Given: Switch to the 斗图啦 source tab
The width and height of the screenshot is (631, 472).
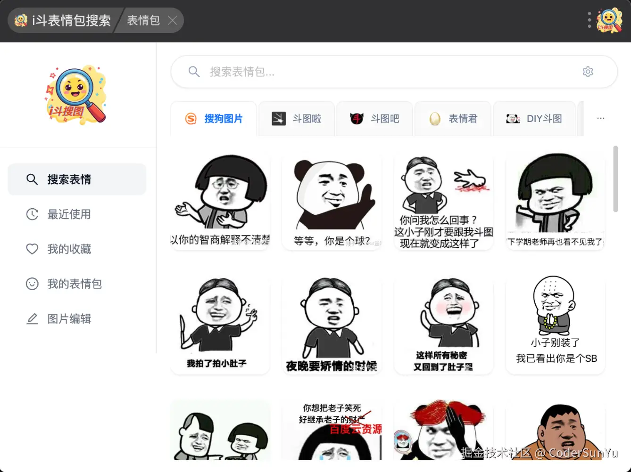Looking at the screenshot, I should tap(297, 119).
